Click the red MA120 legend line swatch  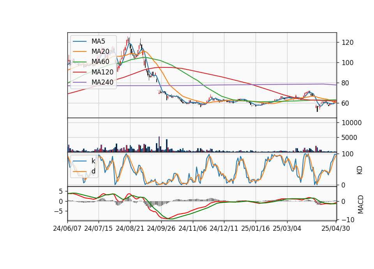[x=79, y=72]
